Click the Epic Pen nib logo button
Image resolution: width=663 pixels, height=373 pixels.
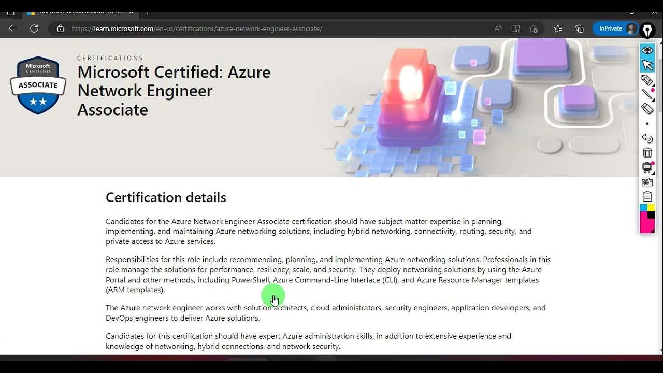click(647, 31)
